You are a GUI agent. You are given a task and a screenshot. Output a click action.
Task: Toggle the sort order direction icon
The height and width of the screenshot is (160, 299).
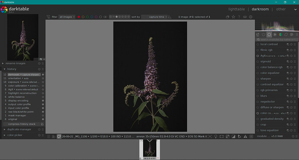(170, 17)
